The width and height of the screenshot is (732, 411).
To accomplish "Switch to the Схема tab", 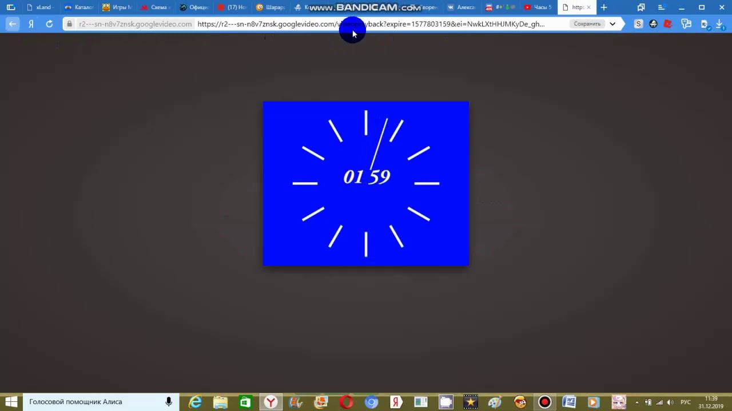I will [x=155, y=7].
